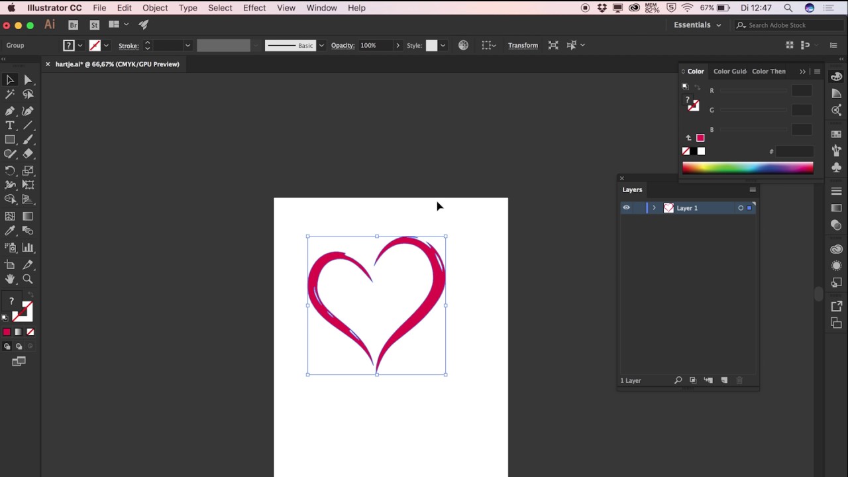Screen dimensions: 848x477
Task: Set paint mode to Gradient in toolbox
Action: (x=19, y=332)
